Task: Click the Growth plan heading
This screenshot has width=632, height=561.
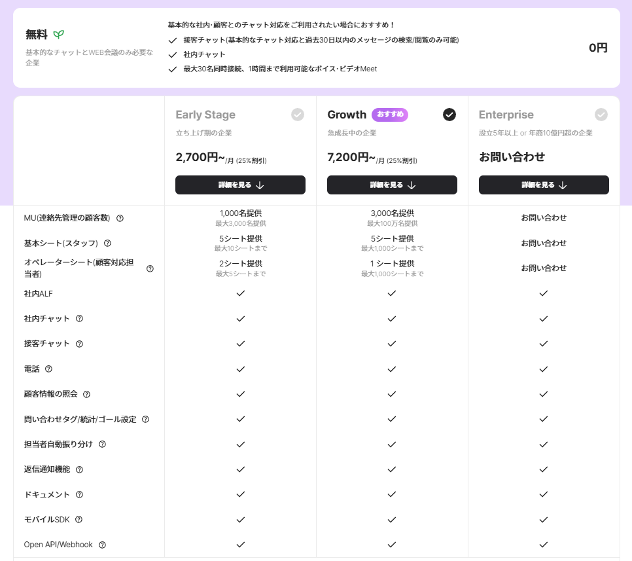Action: [x=347, y=115]
